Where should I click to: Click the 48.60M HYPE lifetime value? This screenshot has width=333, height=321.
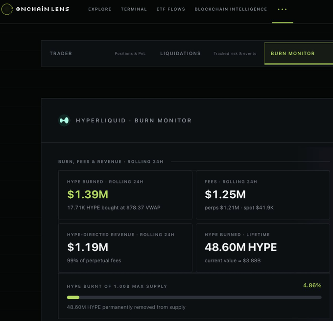coord(240,247)
